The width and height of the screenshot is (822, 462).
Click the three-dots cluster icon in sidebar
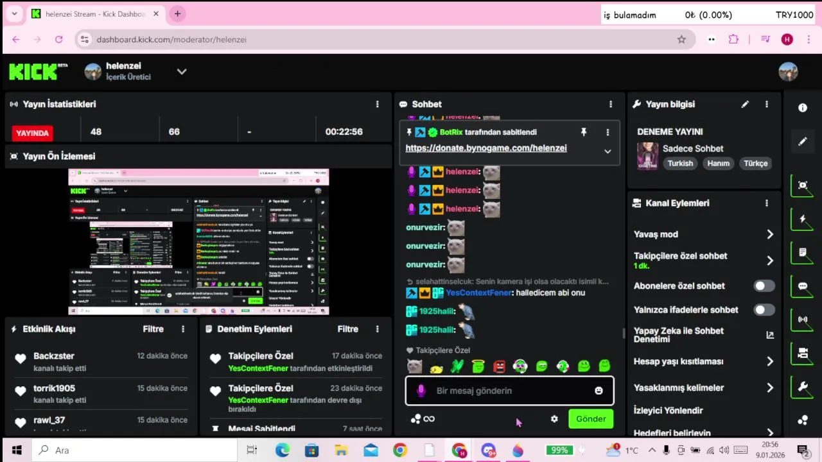803,420
